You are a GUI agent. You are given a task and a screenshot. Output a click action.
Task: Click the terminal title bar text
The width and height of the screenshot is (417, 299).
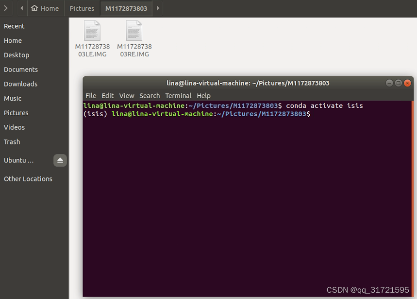click(x=248, y=83)
